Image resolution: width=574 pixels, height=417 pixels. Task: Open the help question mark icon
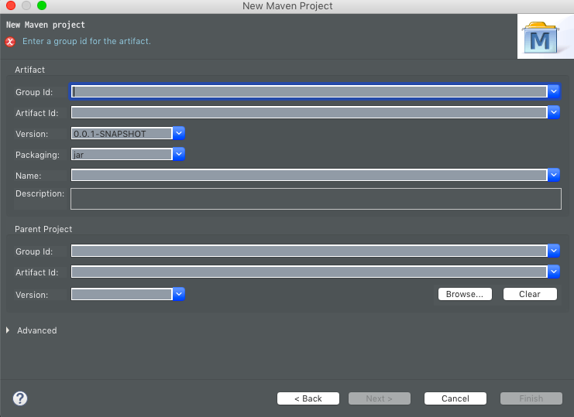pos(20,398)
